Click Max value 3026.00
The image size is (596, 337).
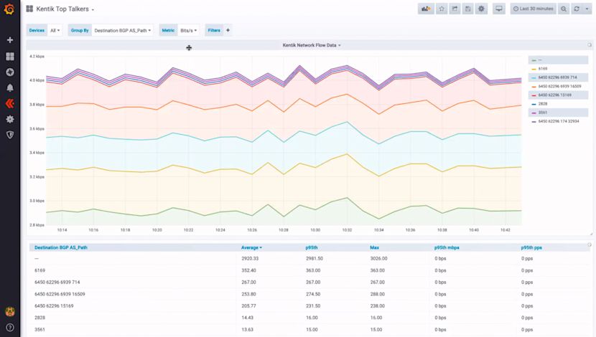pos(378,258)
